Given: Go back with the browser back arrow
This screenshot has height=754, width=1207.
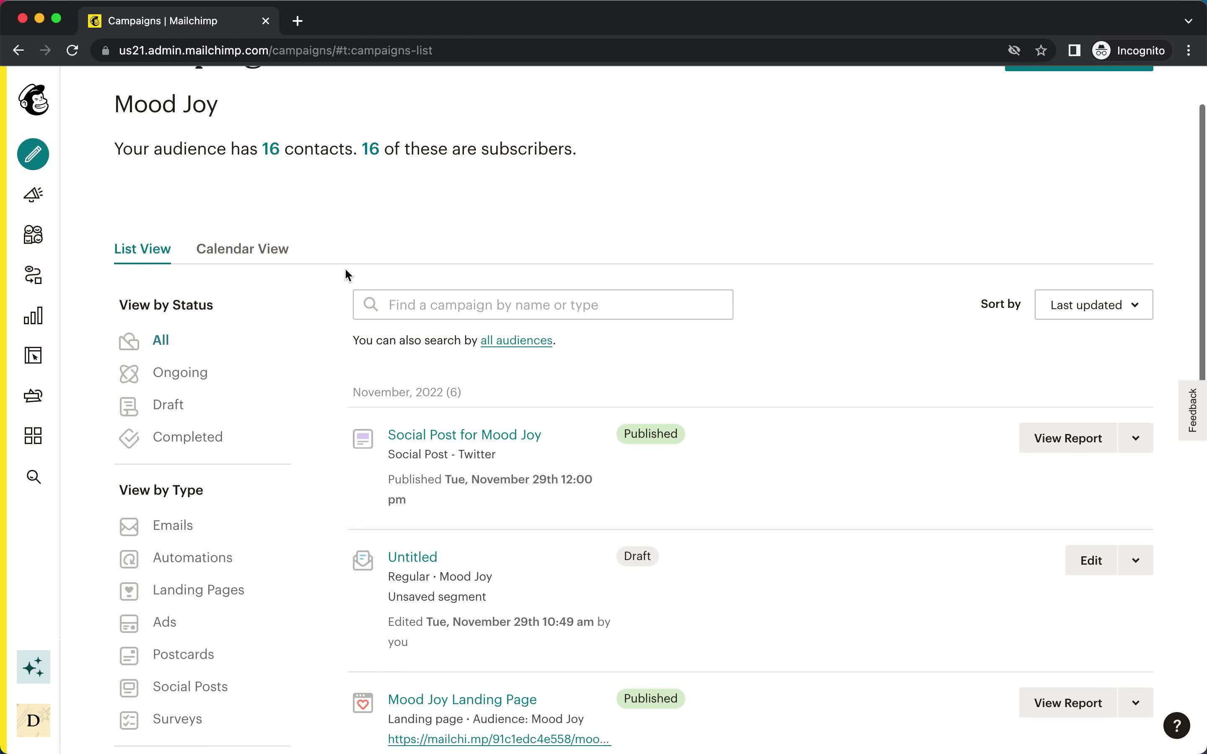Looking at the screenshot, I should pyautogui.click(x=18, y=50).
